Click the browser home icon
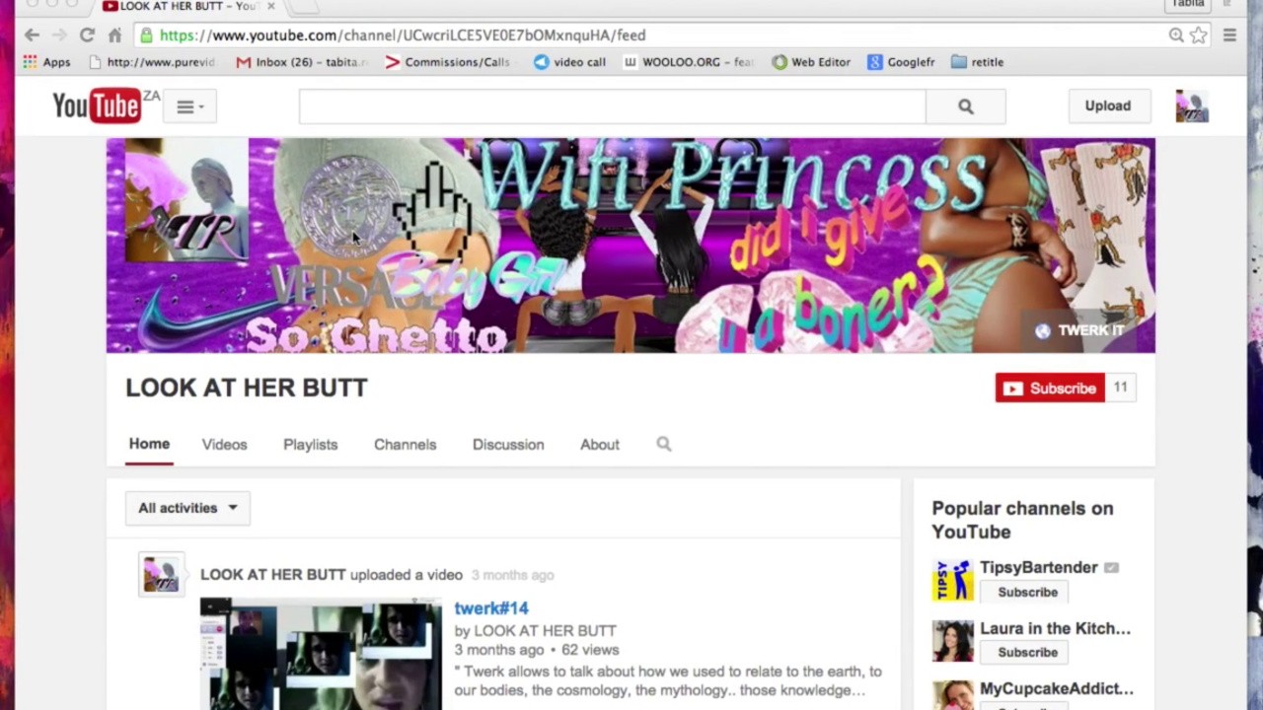 (x=114, y=35)
